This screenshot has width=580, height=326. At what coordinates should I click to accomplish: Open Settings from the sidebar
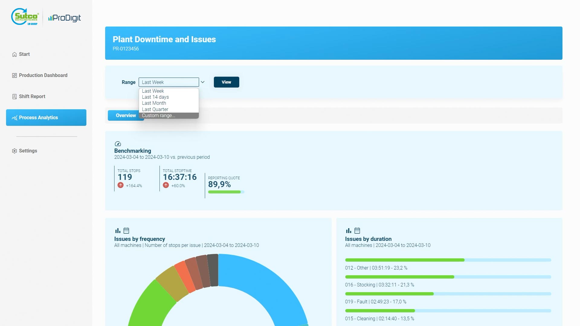click(46, 151)
